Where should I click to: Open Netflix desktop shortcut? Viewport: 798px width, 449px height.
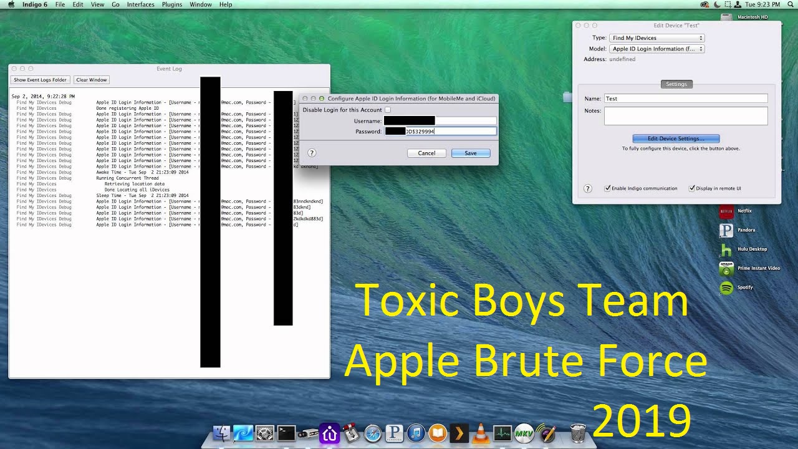726,211
